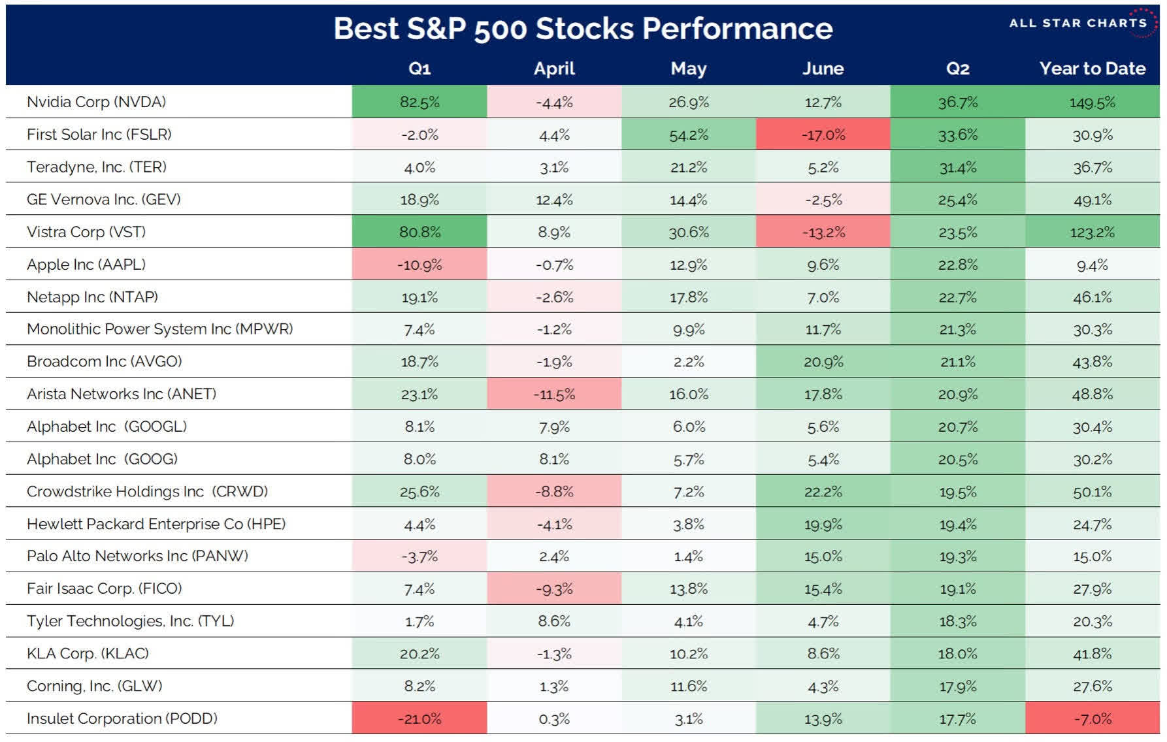Image resolution: width=1167 pixels, height=742 pixels.
Task: Click the First Solar Inc (FSLR) name
Action: pos(99,135)
